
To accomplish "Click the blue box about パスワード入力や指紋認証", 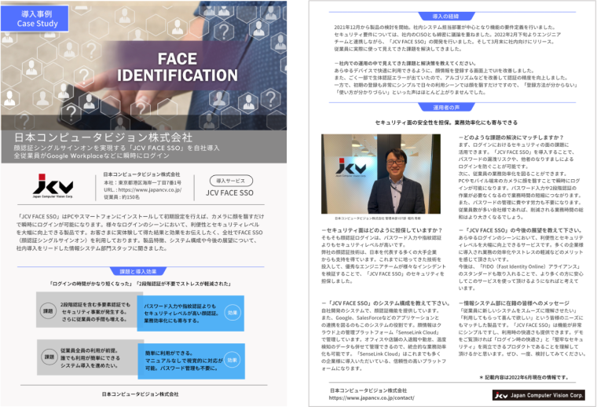I will click(190, 313).
